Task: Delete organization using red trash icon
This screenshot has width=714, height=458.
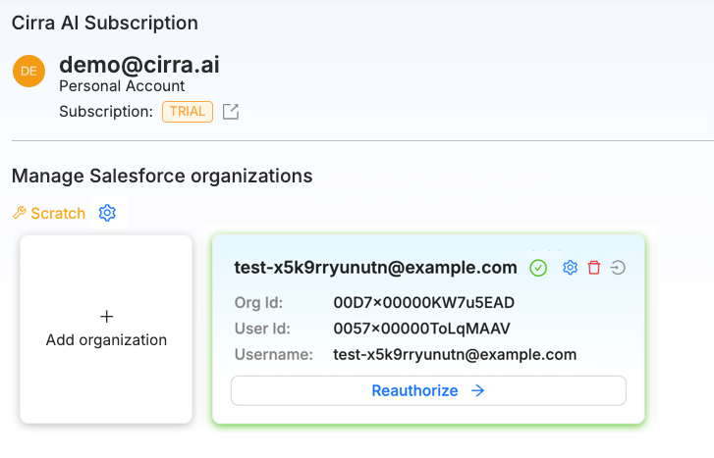Action: [x=594, y=268]
